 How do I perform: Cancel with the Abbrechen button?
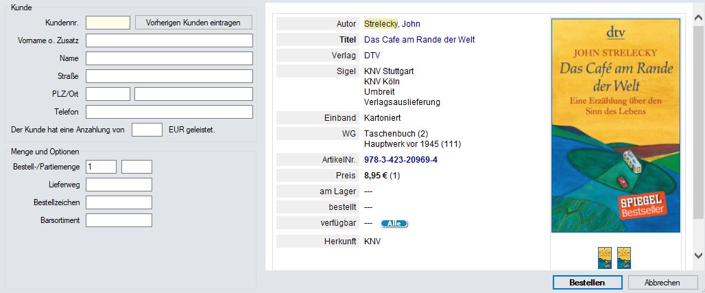pos(662,283)
